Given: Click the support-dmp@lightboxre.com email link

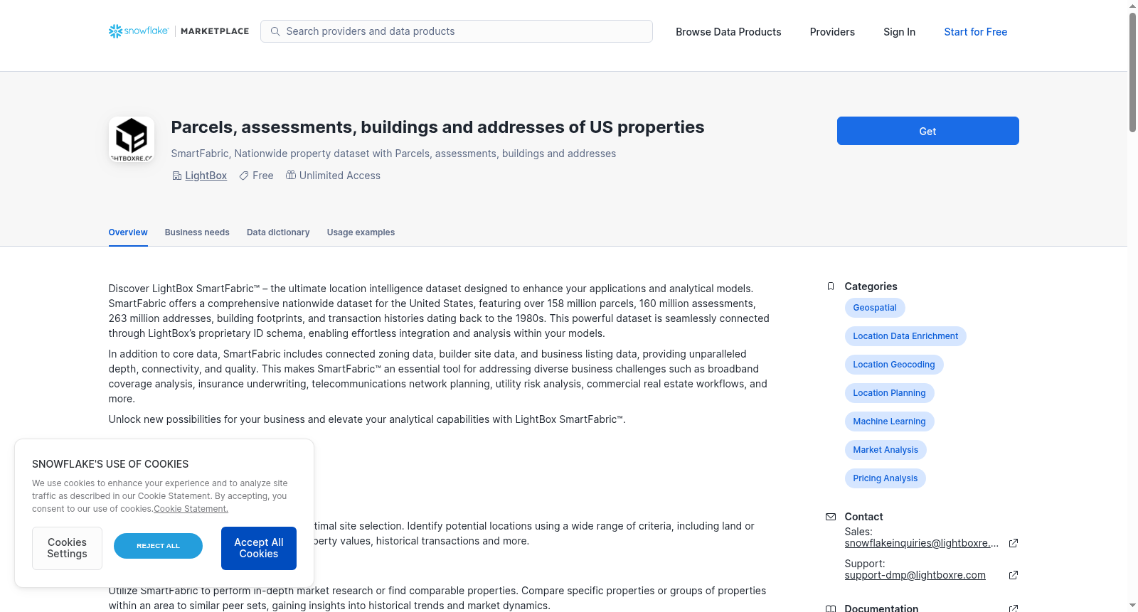Looking at the screenshot, I should click(915, 575).
